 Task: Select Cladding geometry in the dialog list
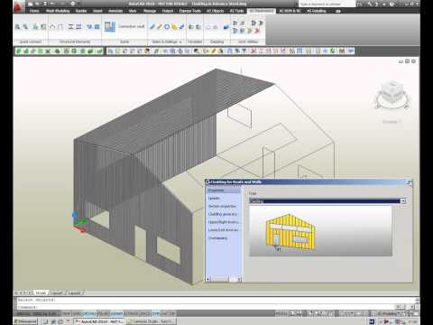(223, 214)
